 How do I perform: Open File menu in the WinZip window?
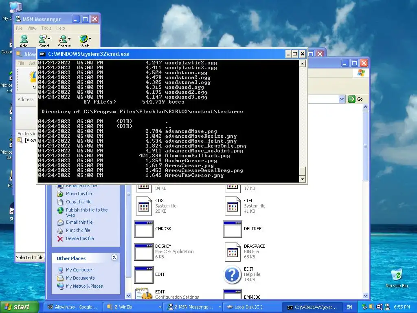(21, 63)
